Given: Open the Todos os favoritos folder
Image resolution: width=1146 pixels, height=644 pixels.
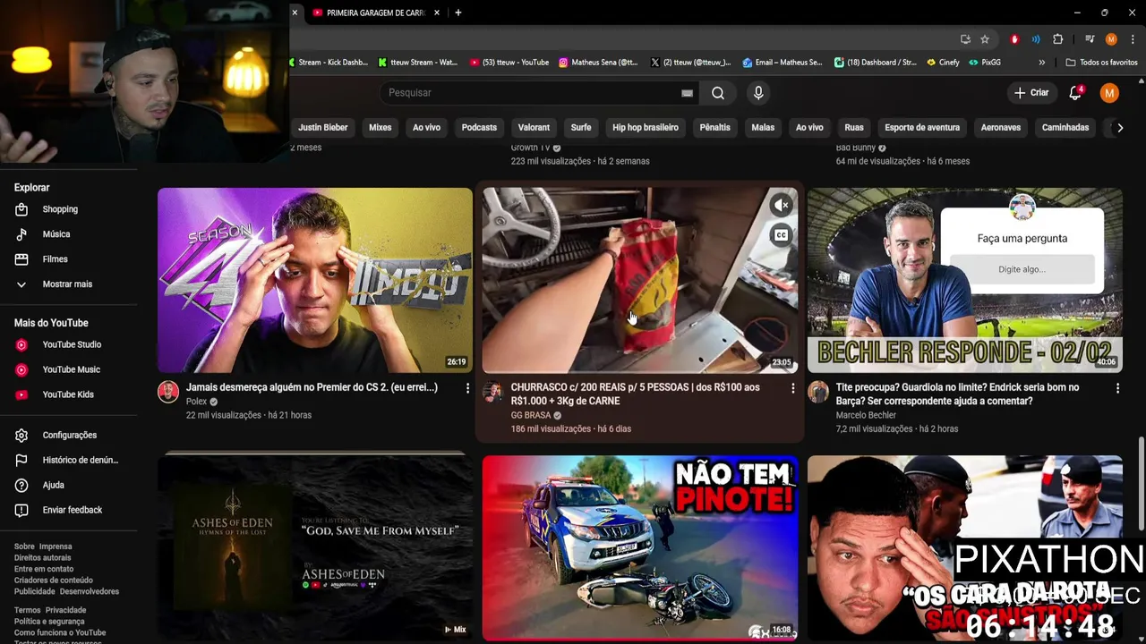Looking at the screenshot, I should [x=1102, y=63].
